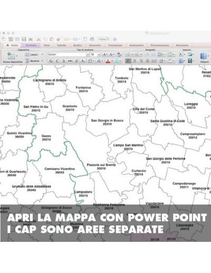The width and height of the screenshot is (211, 273).
Task: Open the 150% zoom dropdown
Action: pos(108,39)
